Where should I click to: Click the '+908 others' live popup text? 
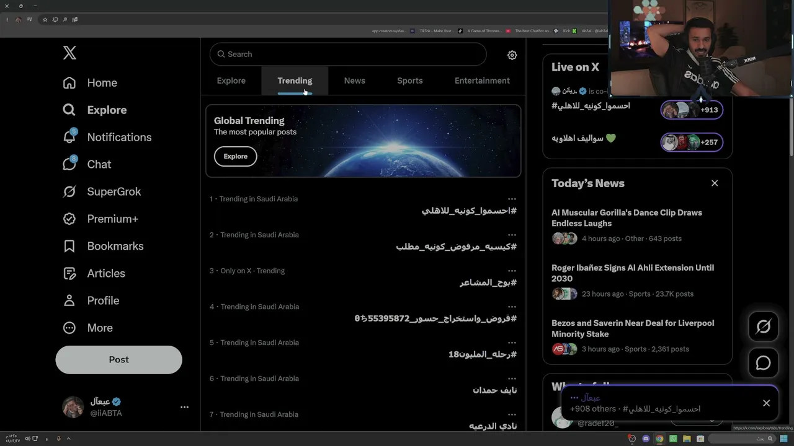point(593,409)
